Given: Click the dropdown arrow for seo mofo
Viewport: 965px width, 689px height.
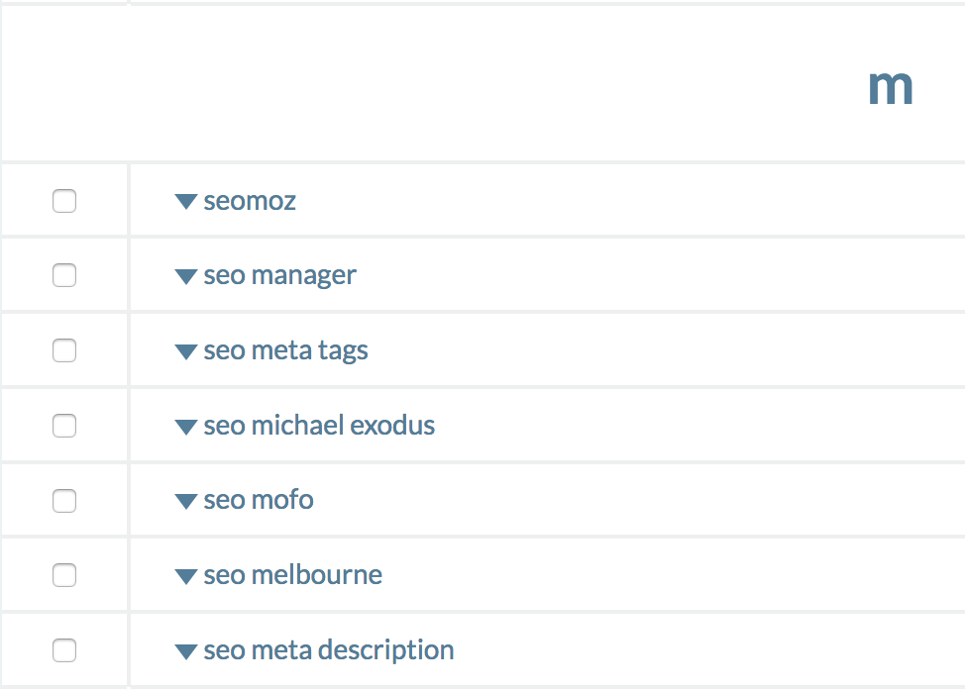Looking at the screenshot, I should click(186, 501).
